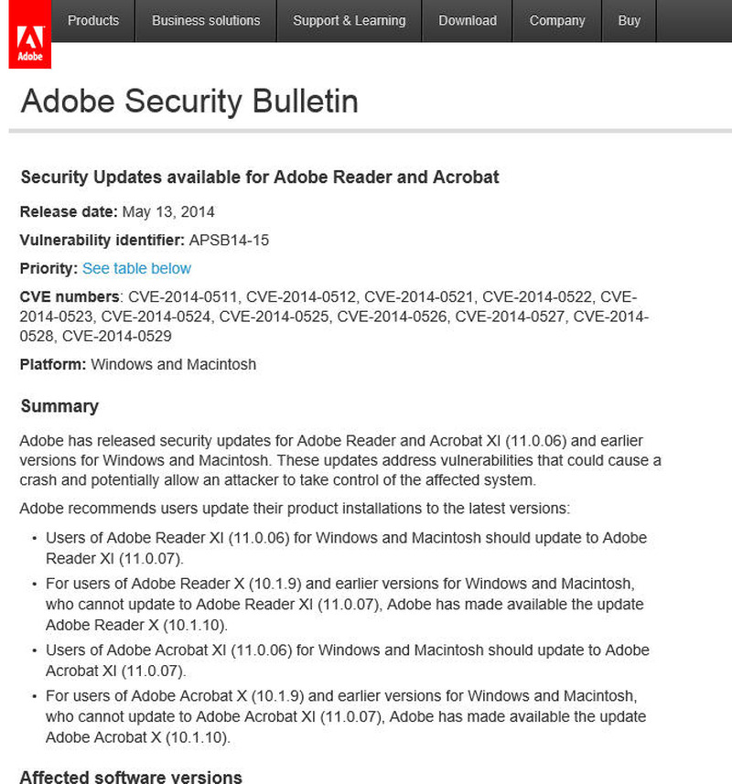
Task: Follow the "See table below" link
Action: (x=136, y=268)
